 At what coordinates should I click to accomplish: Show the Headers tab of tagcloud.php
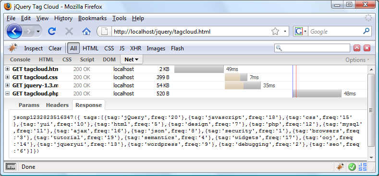pyautogui.click(x=58, y=105)
